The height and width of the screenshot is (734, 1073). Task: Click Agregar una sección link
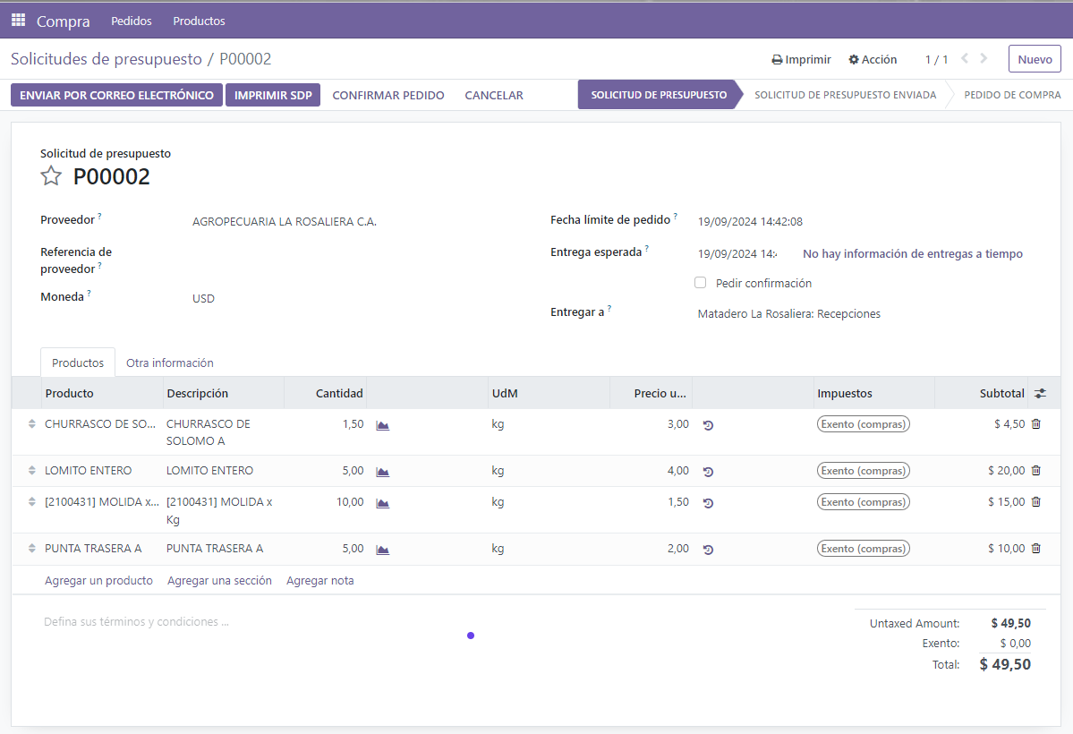(x=219, y=581)
